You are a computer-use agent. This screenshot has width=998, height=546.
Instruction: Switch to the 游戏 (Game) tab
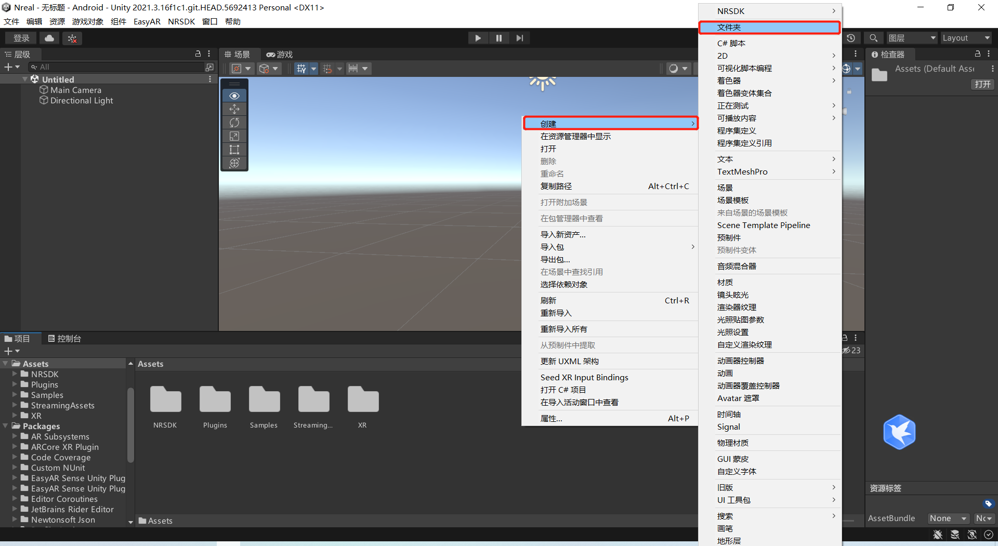tap(280, 54)
